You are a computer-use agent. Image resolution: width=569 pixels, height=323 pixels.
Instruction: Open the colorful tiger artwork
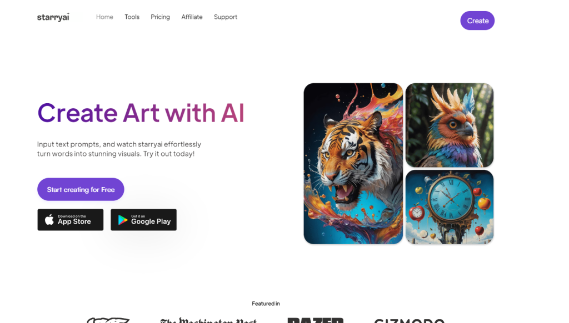pyautogui.click(x=353, y=164)
